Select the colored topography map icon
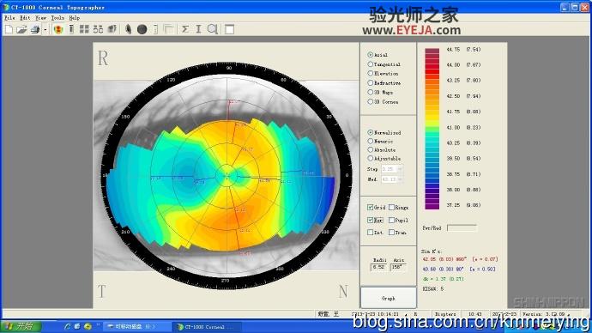 coord(58,29)
